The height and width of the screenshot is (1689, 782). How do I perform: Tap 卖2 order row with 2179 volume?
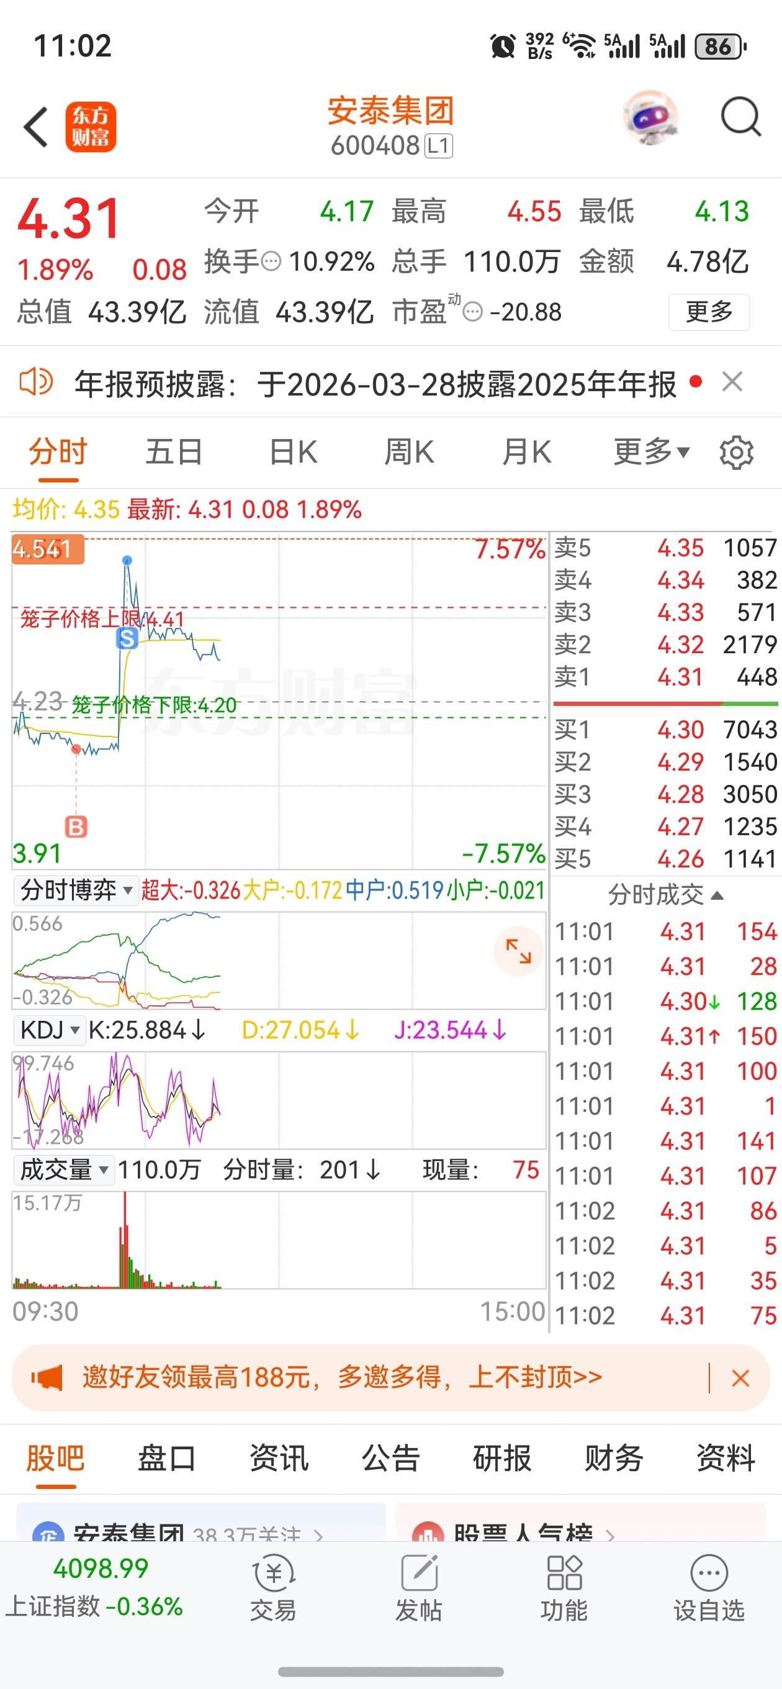(x=665, y=645)
